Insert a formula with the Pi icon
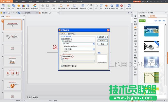168x102 pixels. (x=101, y=6)
